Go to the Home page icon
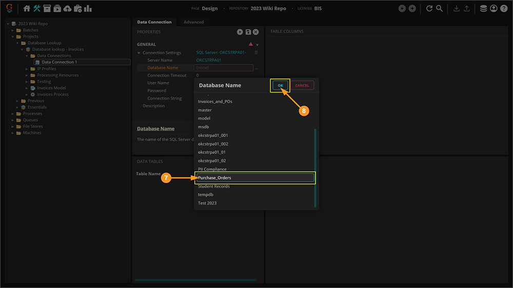The width and height of the screenshot is (513, 288). (x=27, y=9)
